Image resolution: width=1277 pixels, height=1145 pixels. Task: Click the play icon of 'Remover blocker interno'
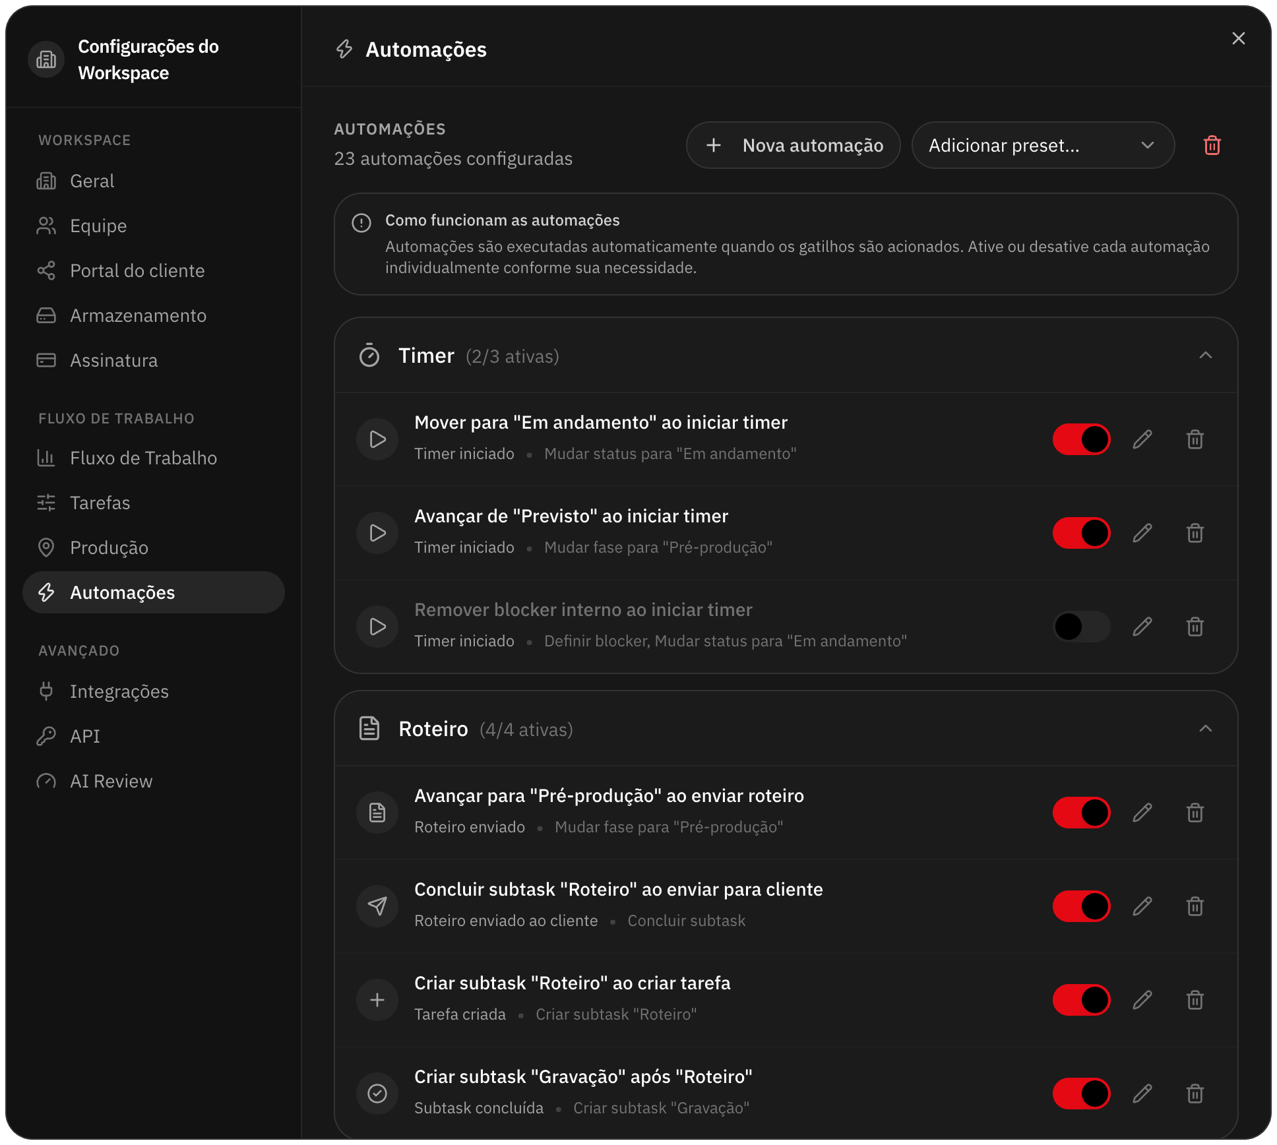click(377, 627)
